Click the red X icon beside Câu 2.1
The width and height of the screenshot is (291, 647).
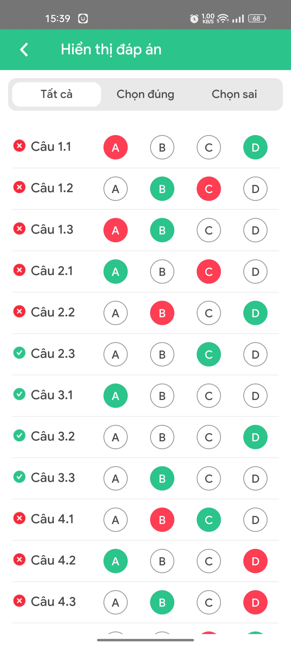[19, 270]
